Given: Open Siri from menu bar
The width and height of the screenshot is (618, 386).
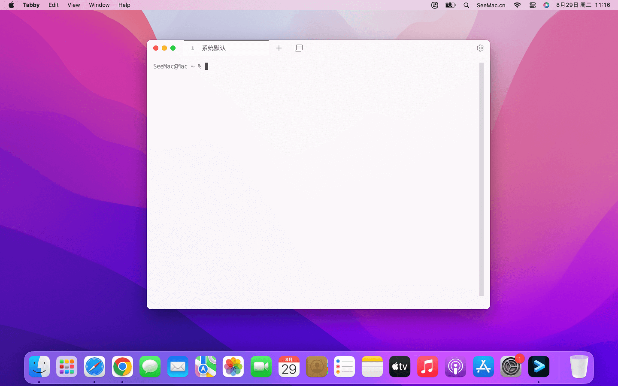Looking at the screenshot, I should [x=546, y=5].
